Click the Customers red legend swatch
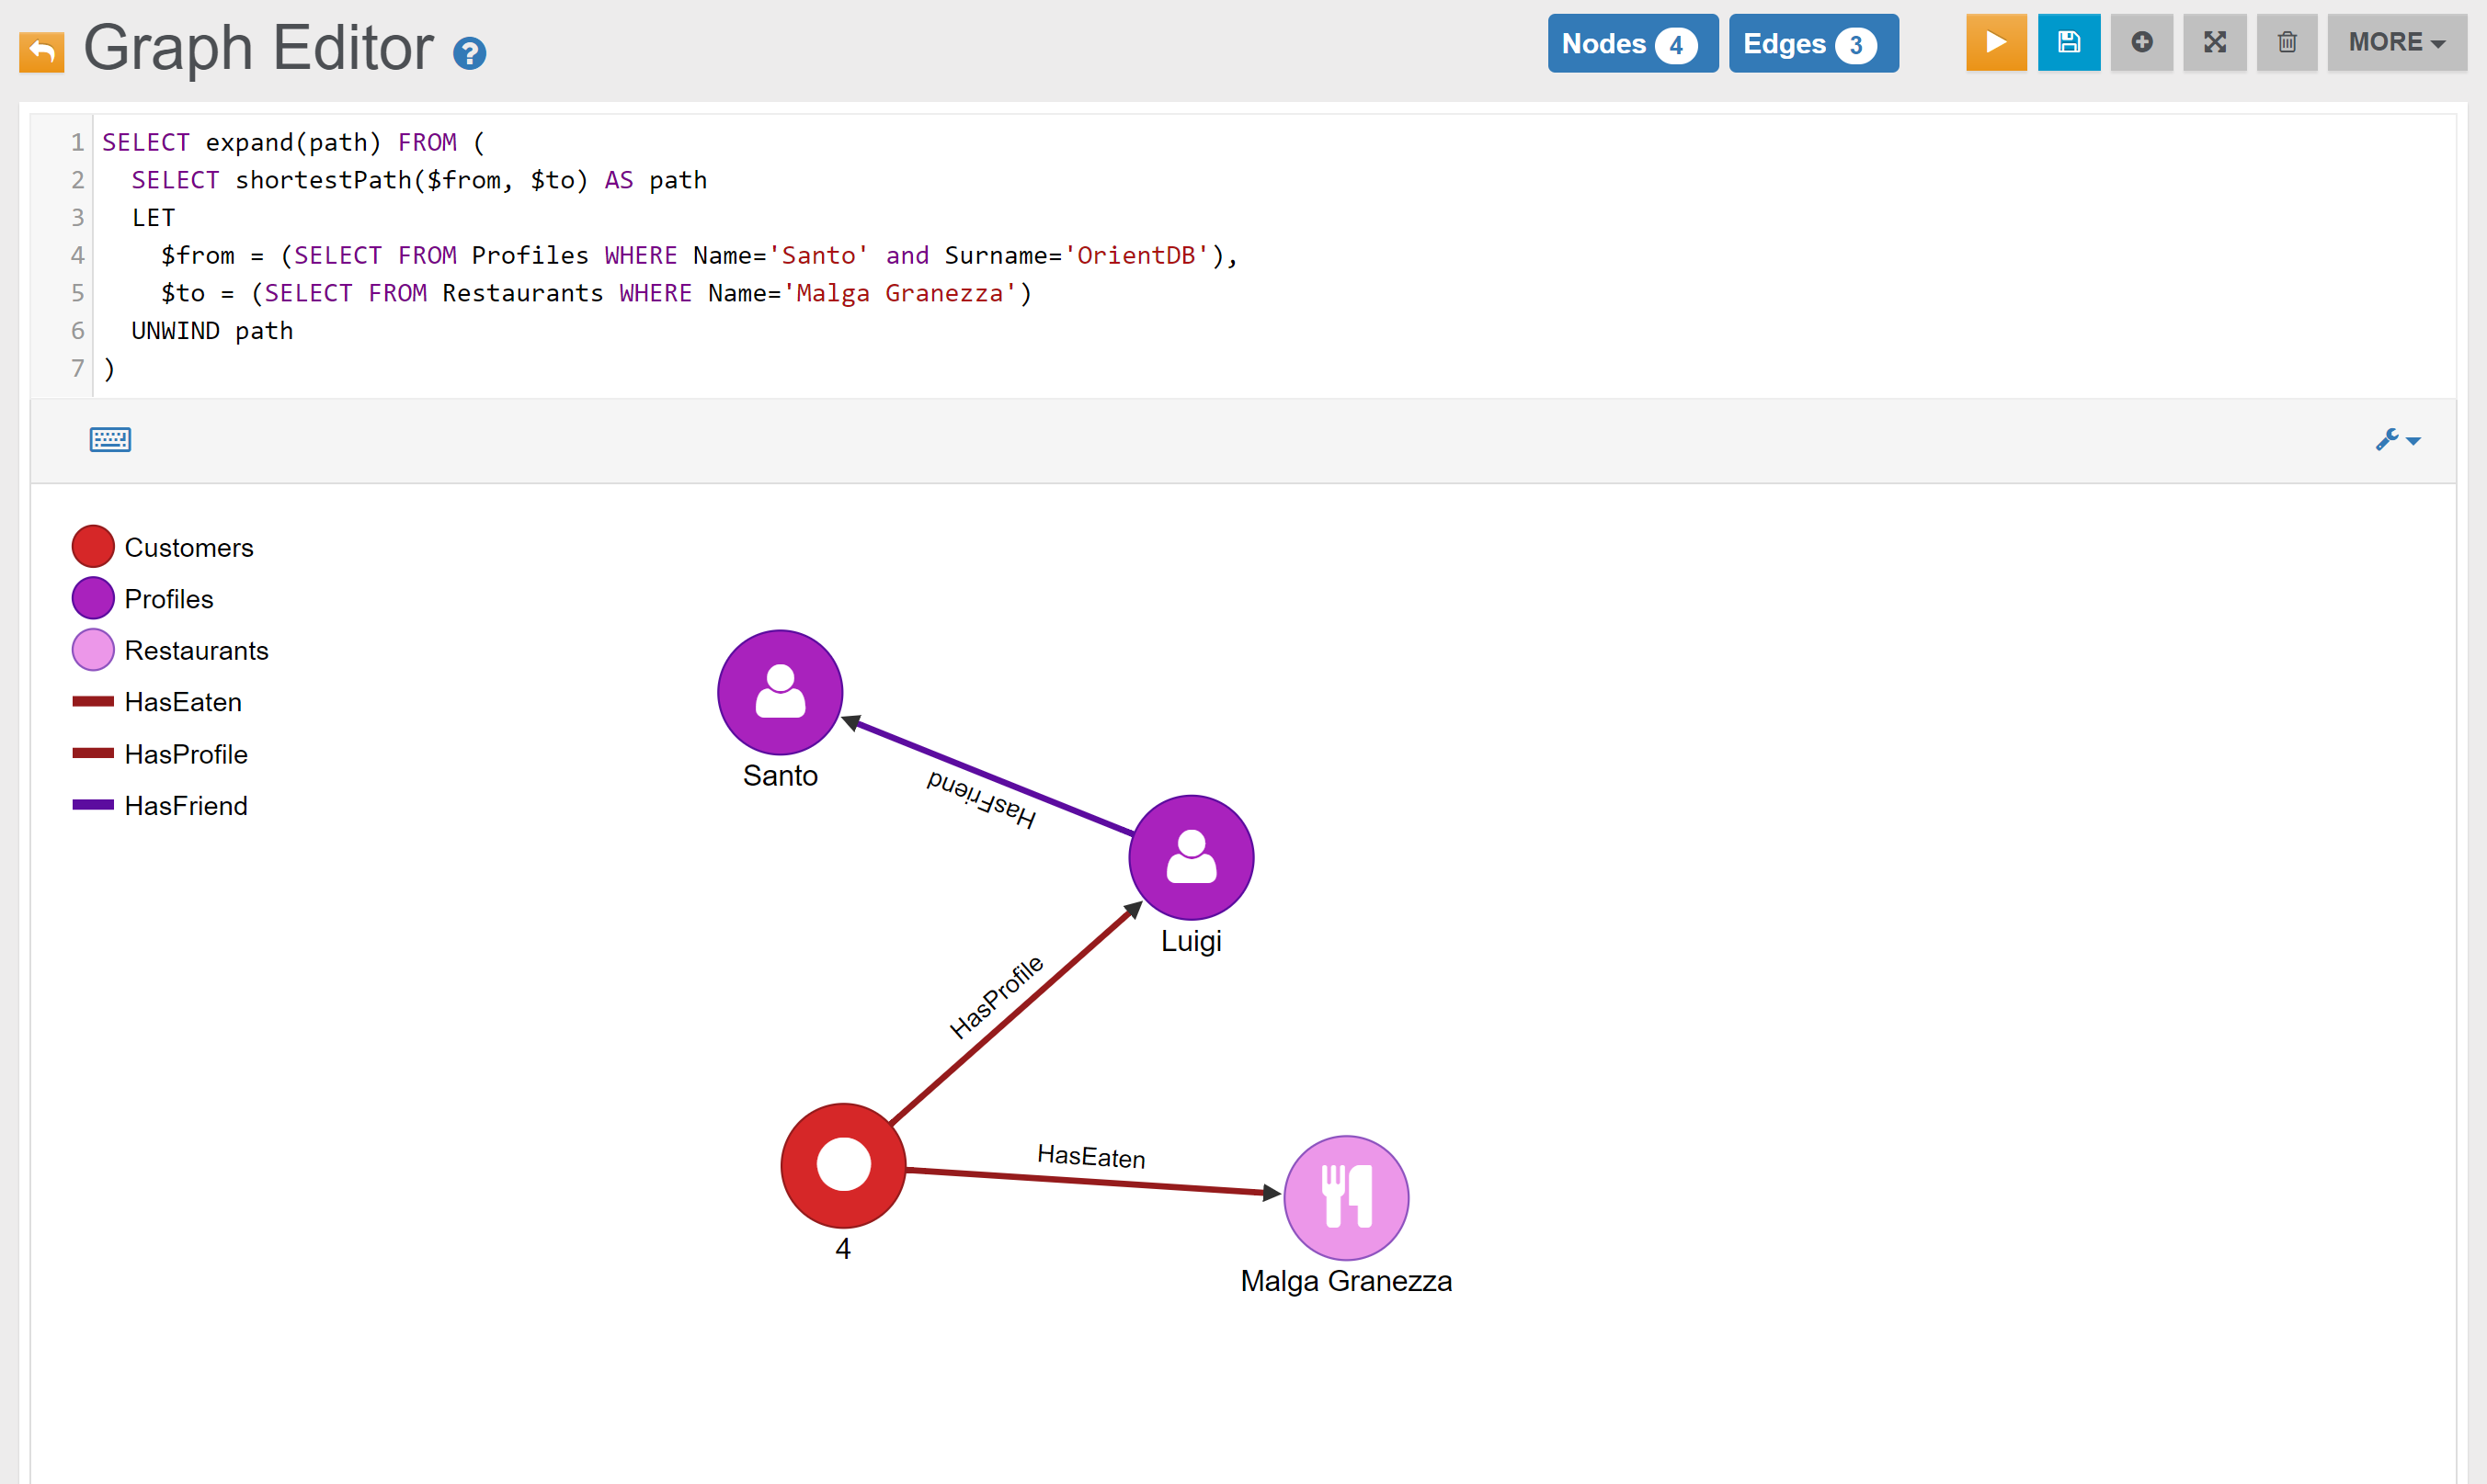2487x1484 pixels. coord(93,547)
